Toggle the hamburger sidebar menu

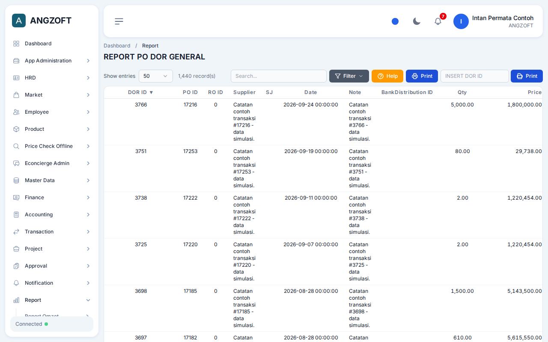pos(119,21)
